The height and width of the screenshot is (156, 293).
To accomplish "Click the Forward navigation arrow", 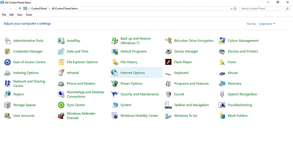I will coord(11,9).
